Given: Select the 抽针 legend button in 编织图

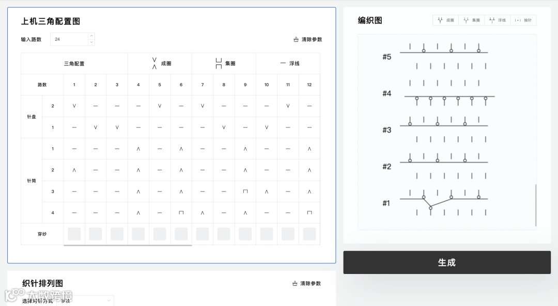Looking at the screenshot, I should (523, 20).
